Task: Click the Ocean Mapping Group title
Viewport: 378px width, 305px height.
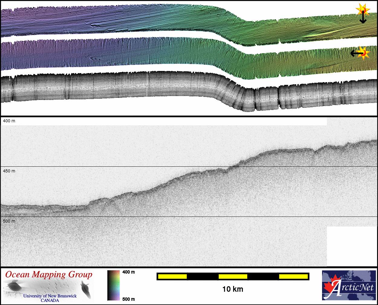Action: coord(49,274)
